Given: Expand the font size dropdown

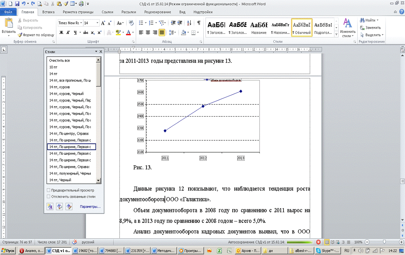Looking at the screenshot, I should pos(97,23).
